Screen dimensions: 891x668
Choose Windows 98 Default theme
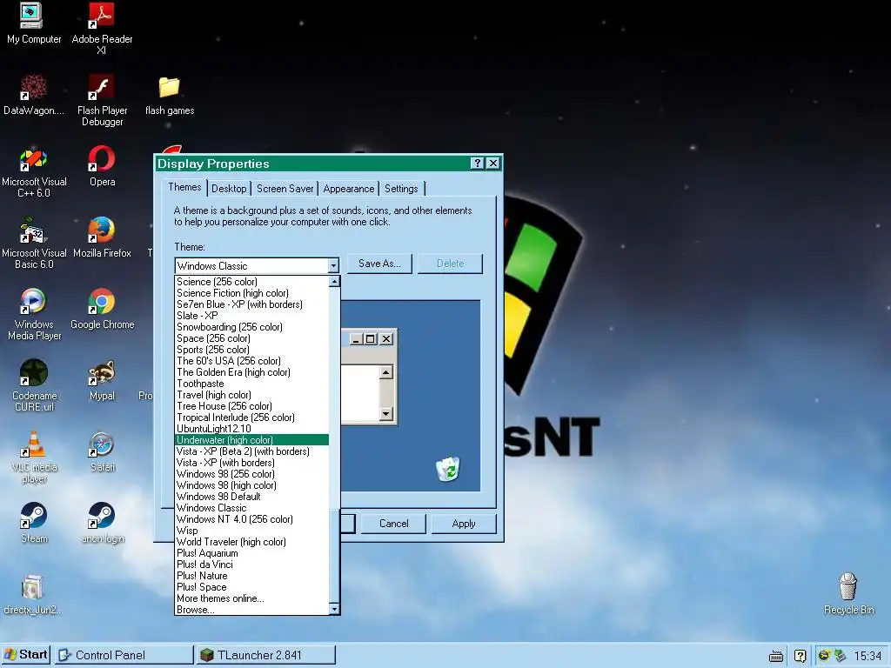pyautogui.click(x=251, y=497)
